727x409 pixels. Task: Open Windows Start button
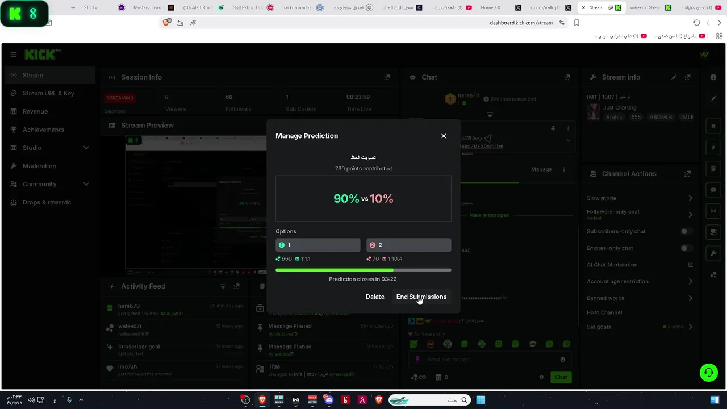(481, 400)
